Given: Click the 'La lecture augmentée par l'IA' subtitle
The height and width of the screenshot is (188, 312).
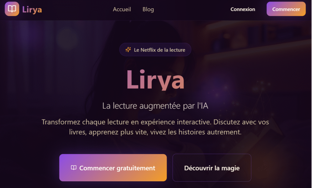Looking at the screenshot, I should (155, 106).
